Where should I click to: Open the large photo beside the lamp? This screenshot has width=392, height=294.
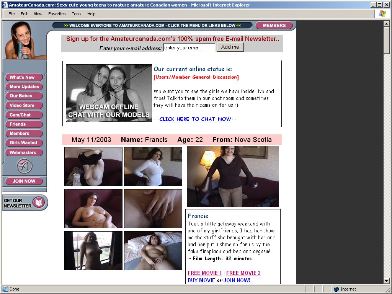(x=233, y=176)
